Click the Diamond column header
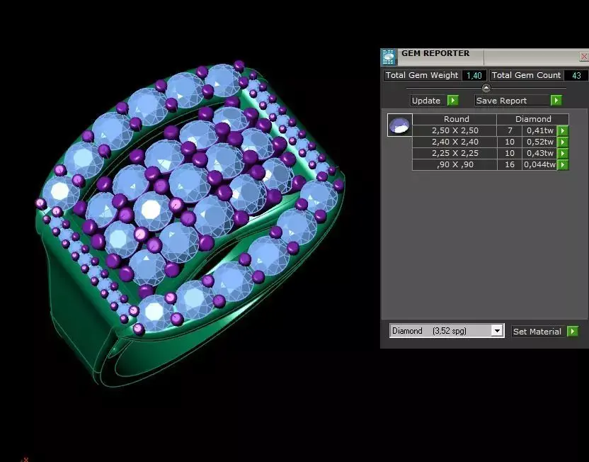Screen dimensions: 589x462 pos(533,119)
